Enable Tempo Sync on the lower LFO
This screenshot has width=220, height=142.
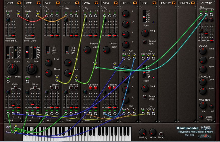[x=144, y=97]
